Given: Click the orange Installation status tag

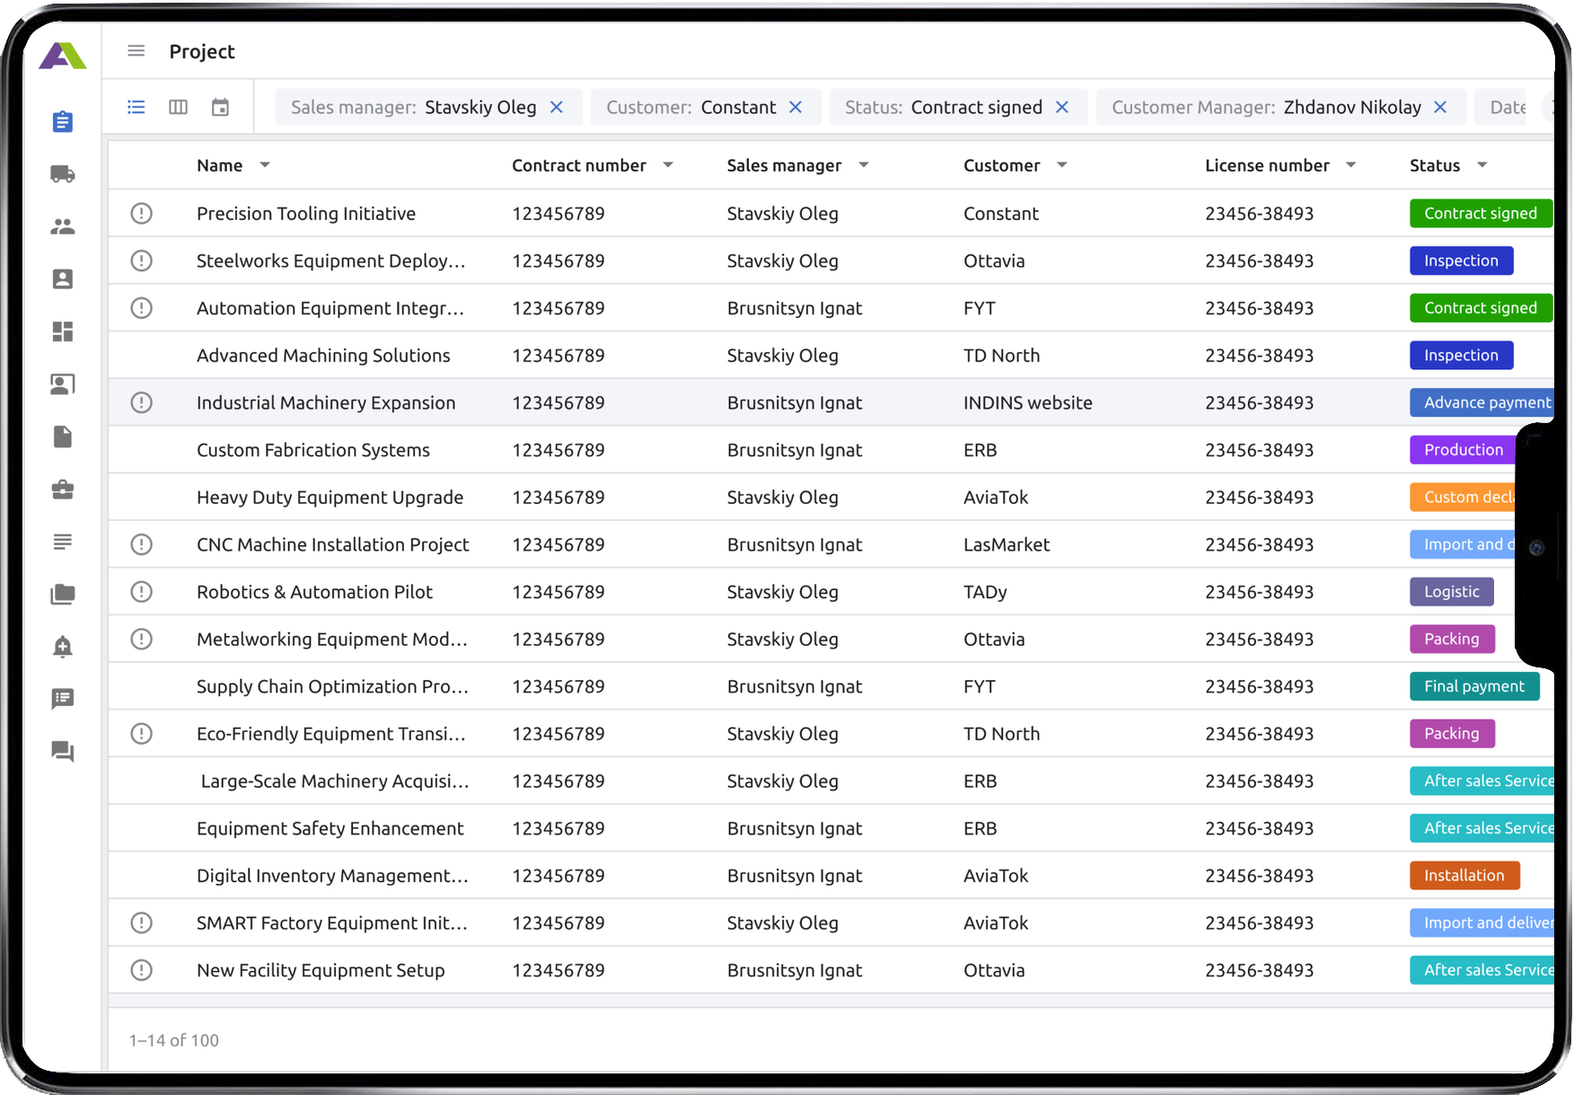Looking at the screenshot, I should click(x=1464, y=876).
